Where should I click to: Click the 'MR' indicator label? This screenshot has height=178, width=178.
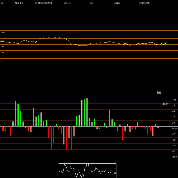pyautogui.click(x=159, y=93)
